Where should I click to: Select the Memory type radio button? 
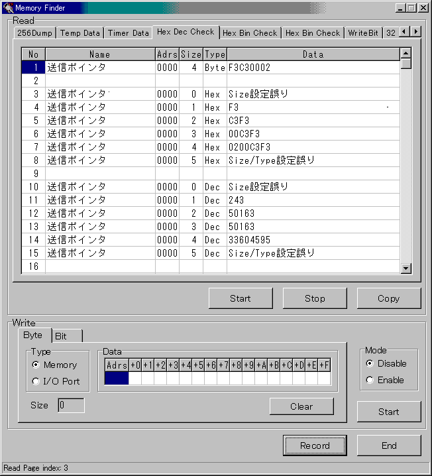pyautogui.click(x=36, y=365)
